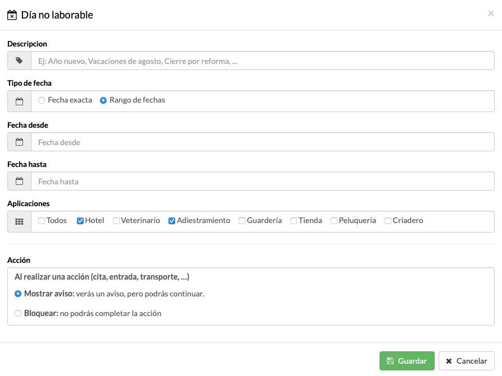Click the calendar icon beside Fecha hasta
The height and width of the screenshot is (376, 502).
click(19, 181)
